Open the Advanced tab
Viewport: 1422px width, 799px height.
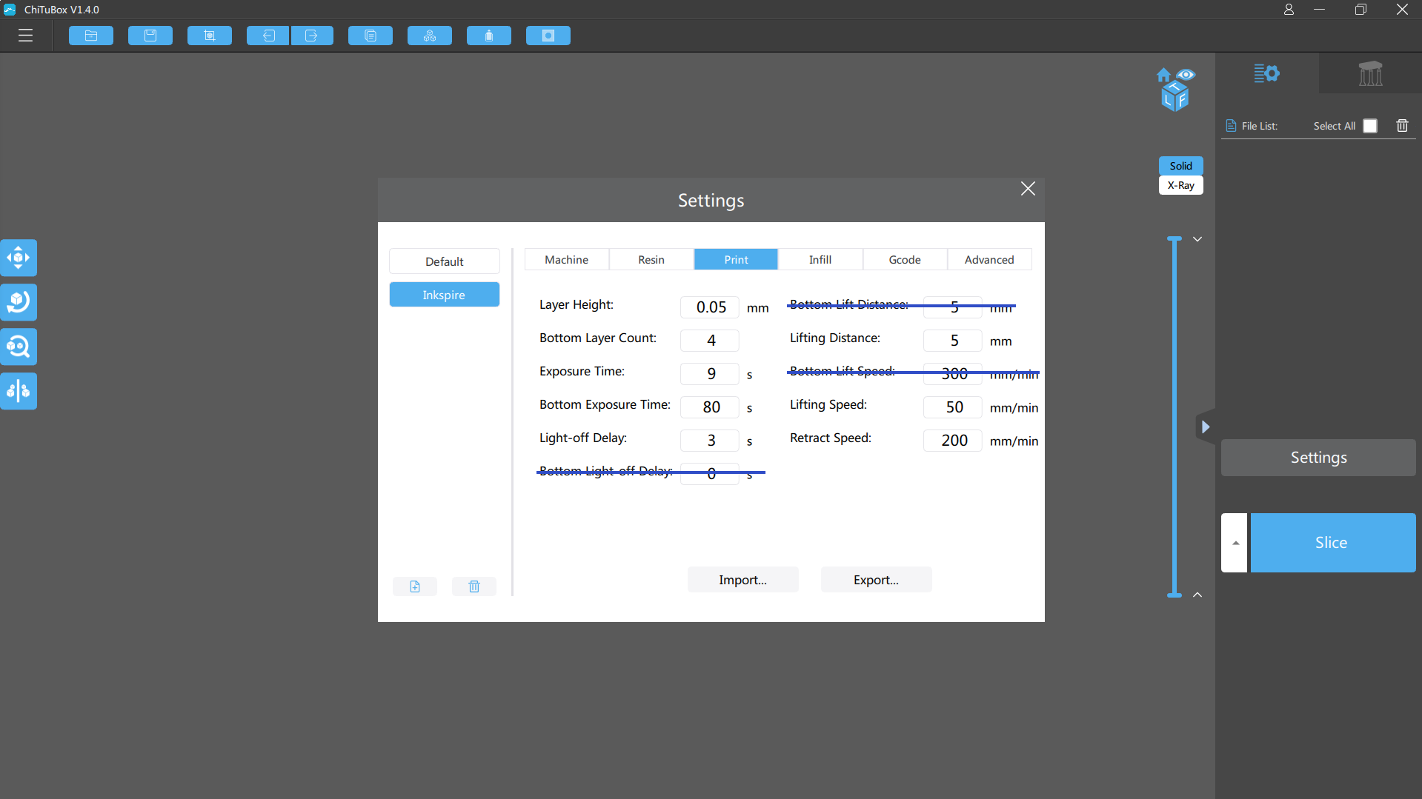coord(989,259)
